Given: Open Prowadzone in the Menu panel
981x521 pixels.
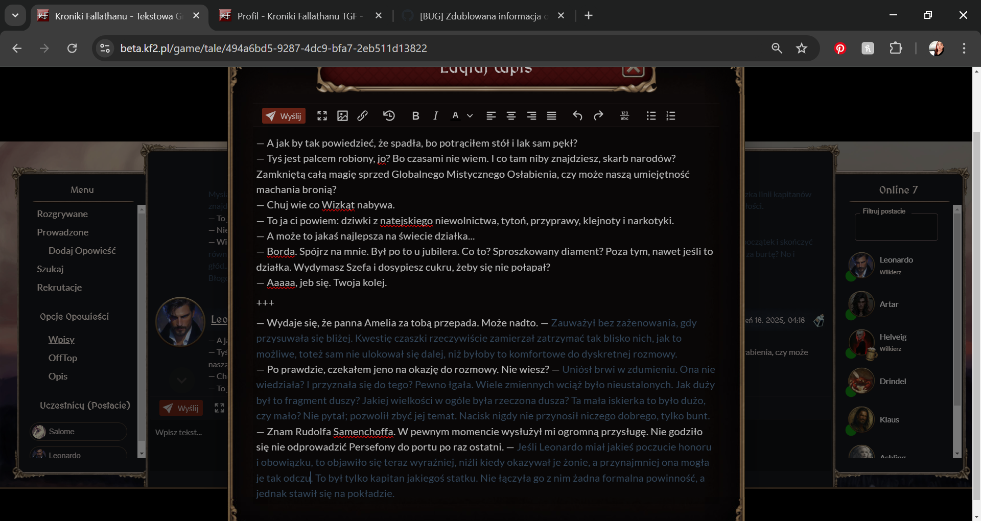Looking at the screenshot, I should point(63,232).
